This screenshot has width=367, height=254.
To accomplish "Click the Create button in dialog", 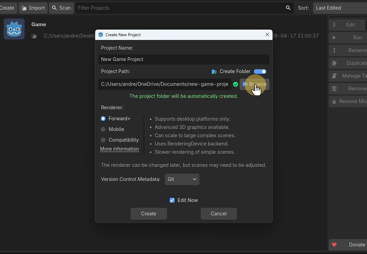I will tap(149, 214).
